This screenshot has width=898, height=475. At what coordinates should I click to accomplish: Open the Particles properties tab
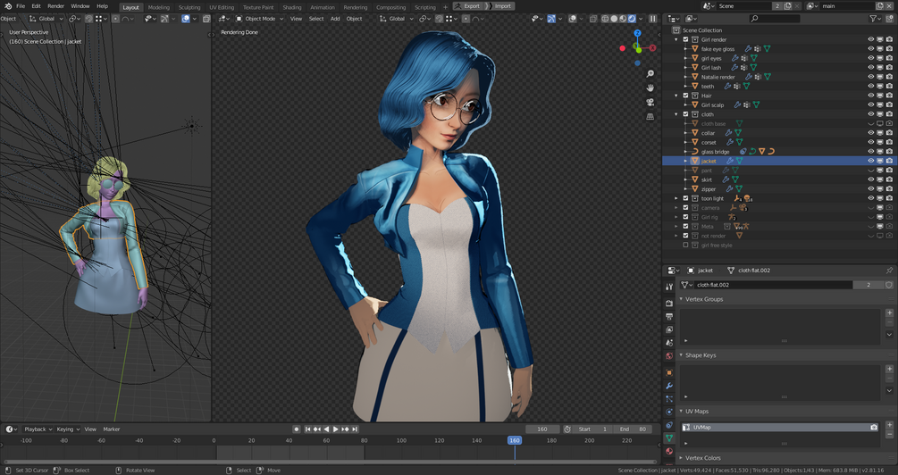click(x=669, y=399)
